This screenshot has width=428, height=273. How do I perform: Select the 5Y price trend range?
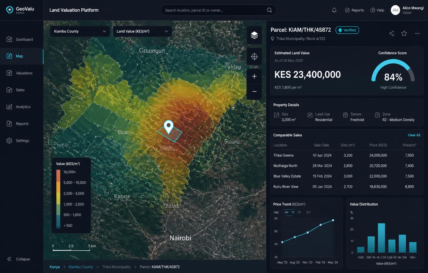[x=308, y=212]
